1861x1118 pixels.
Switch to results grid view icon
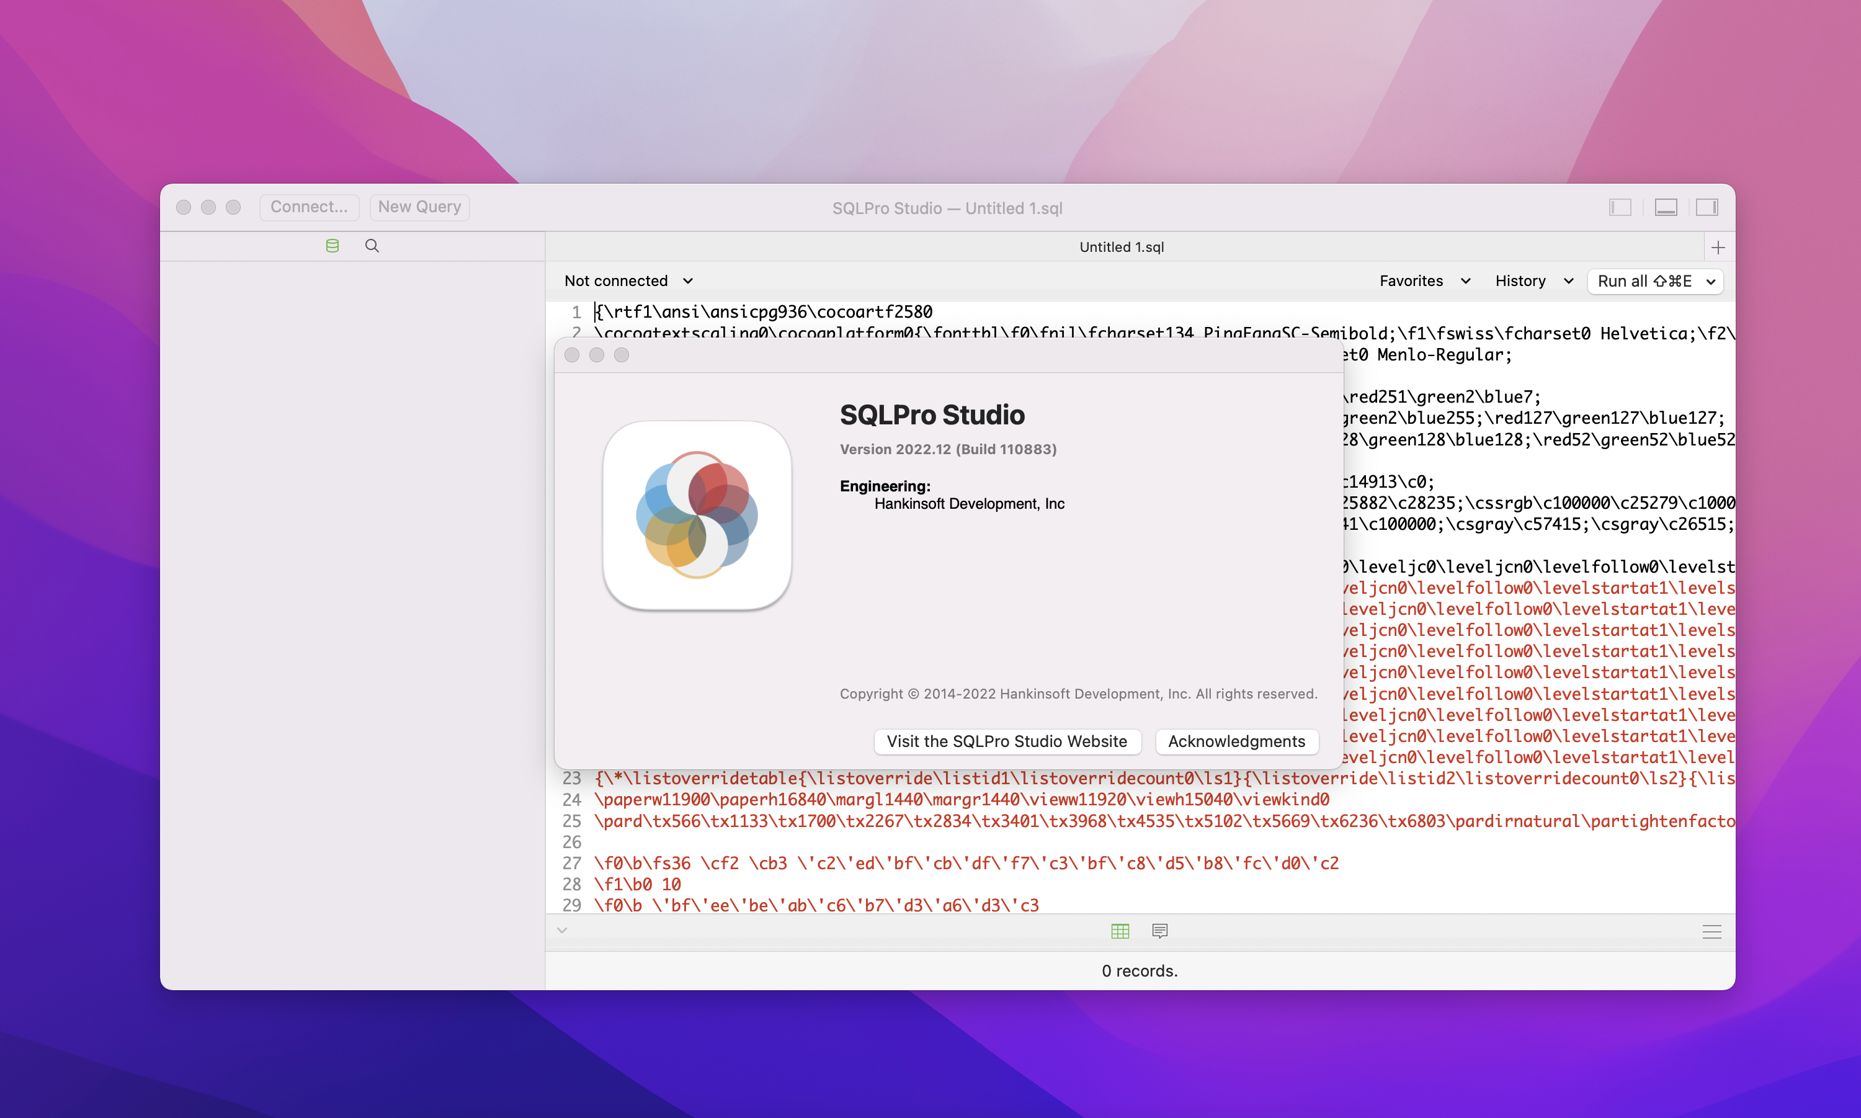coord(1120,931)
